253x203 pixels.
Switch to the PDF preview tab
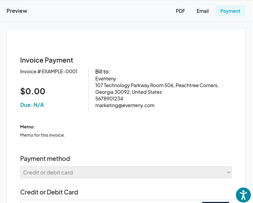point(180,11)
